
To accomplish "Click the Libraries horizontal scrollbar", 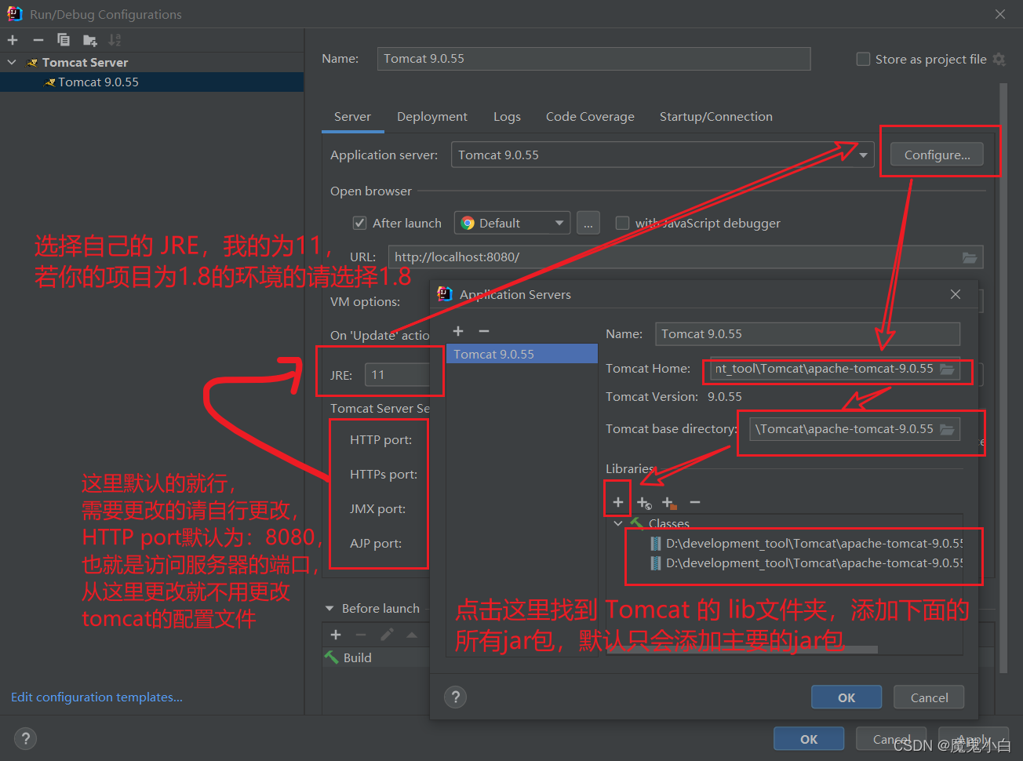I will point(742,650).
